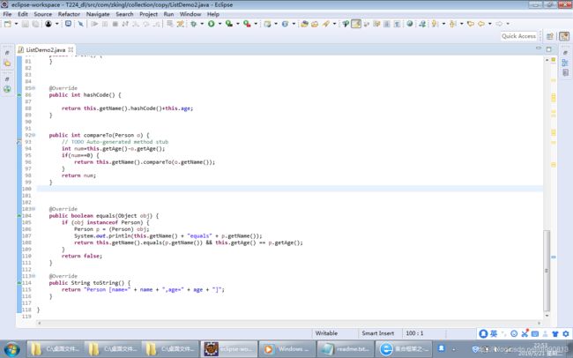Open the globe view in left sidebar
Screen dimensions: 573x358
coord(7,89)
